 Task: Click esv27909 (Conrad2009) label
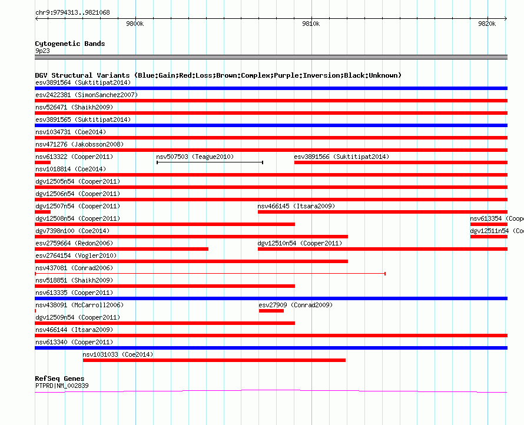point(296,305)
